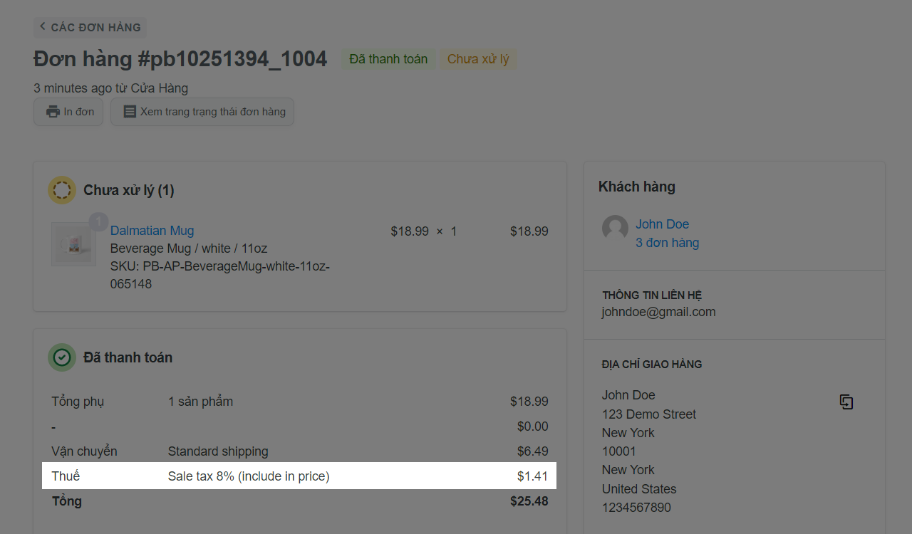Screen dimensions: 912x534
Task: View the customer's 3 đơn hàng link
Action: (668, 243)
